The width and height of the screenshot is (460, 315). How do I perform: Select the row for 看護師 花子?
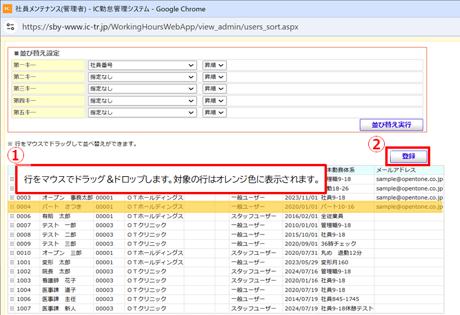(x=225, y=281)
